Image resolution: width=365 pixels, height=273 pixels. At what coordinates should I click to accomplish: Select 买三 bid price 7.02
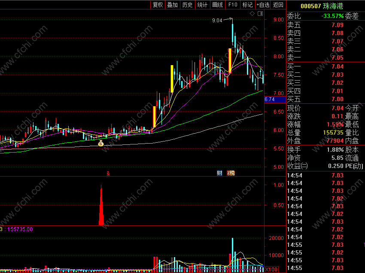pos(337,83)
